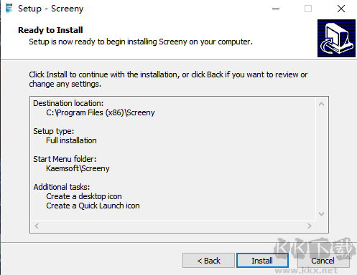Click the Full installation line
Image resolution: width=357 pixels, height=275 pixels.
pos(71,140)
